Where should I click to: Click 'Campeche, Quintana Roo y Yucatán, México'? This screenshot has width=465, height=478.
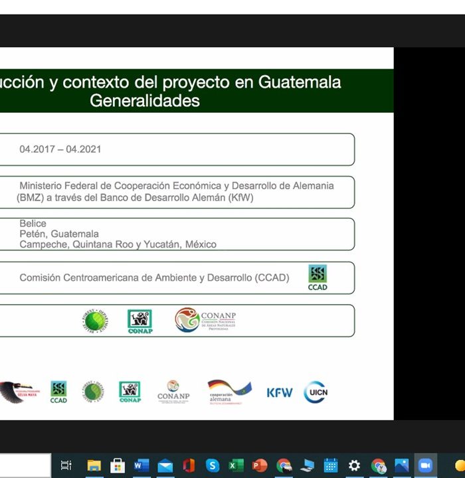pyautogui.click(x=118, y=244)
